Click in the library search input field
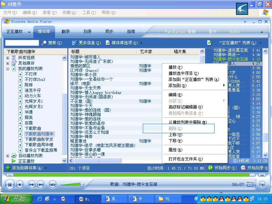Viewport: 272px width, 204px height. click(x=22, y=43)
